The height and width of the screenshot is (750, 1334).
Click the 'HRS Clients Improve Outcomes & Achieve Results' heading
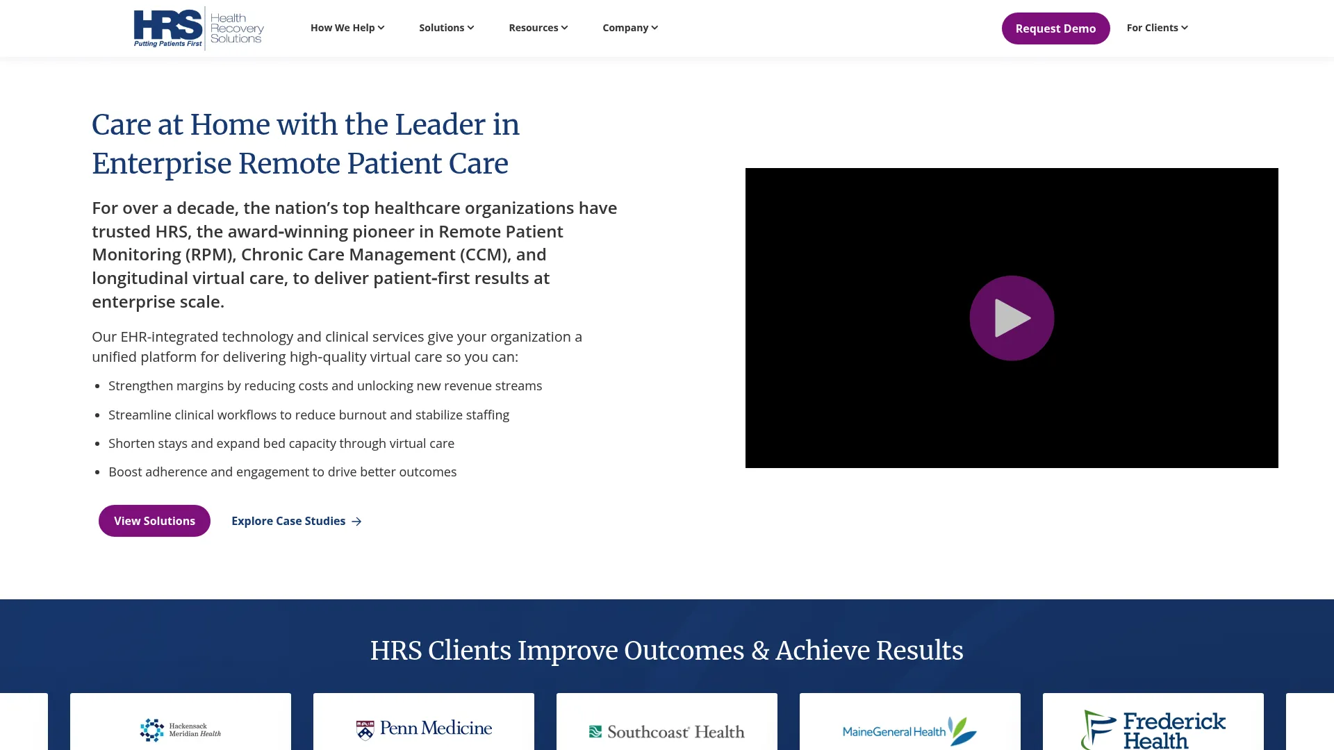(667, 651)
